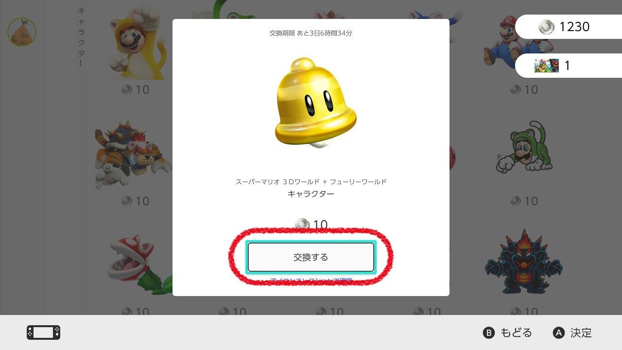622x350 pixels.
Task: Open the user profile avatar icon
Action: tap(22, 32)
